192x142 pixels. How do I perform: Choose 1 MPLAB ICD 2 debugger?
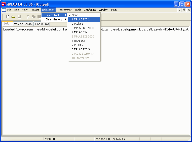(x=84, y=19)
